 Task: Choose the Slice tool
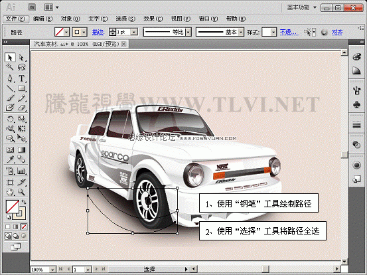tap(21, 182)
